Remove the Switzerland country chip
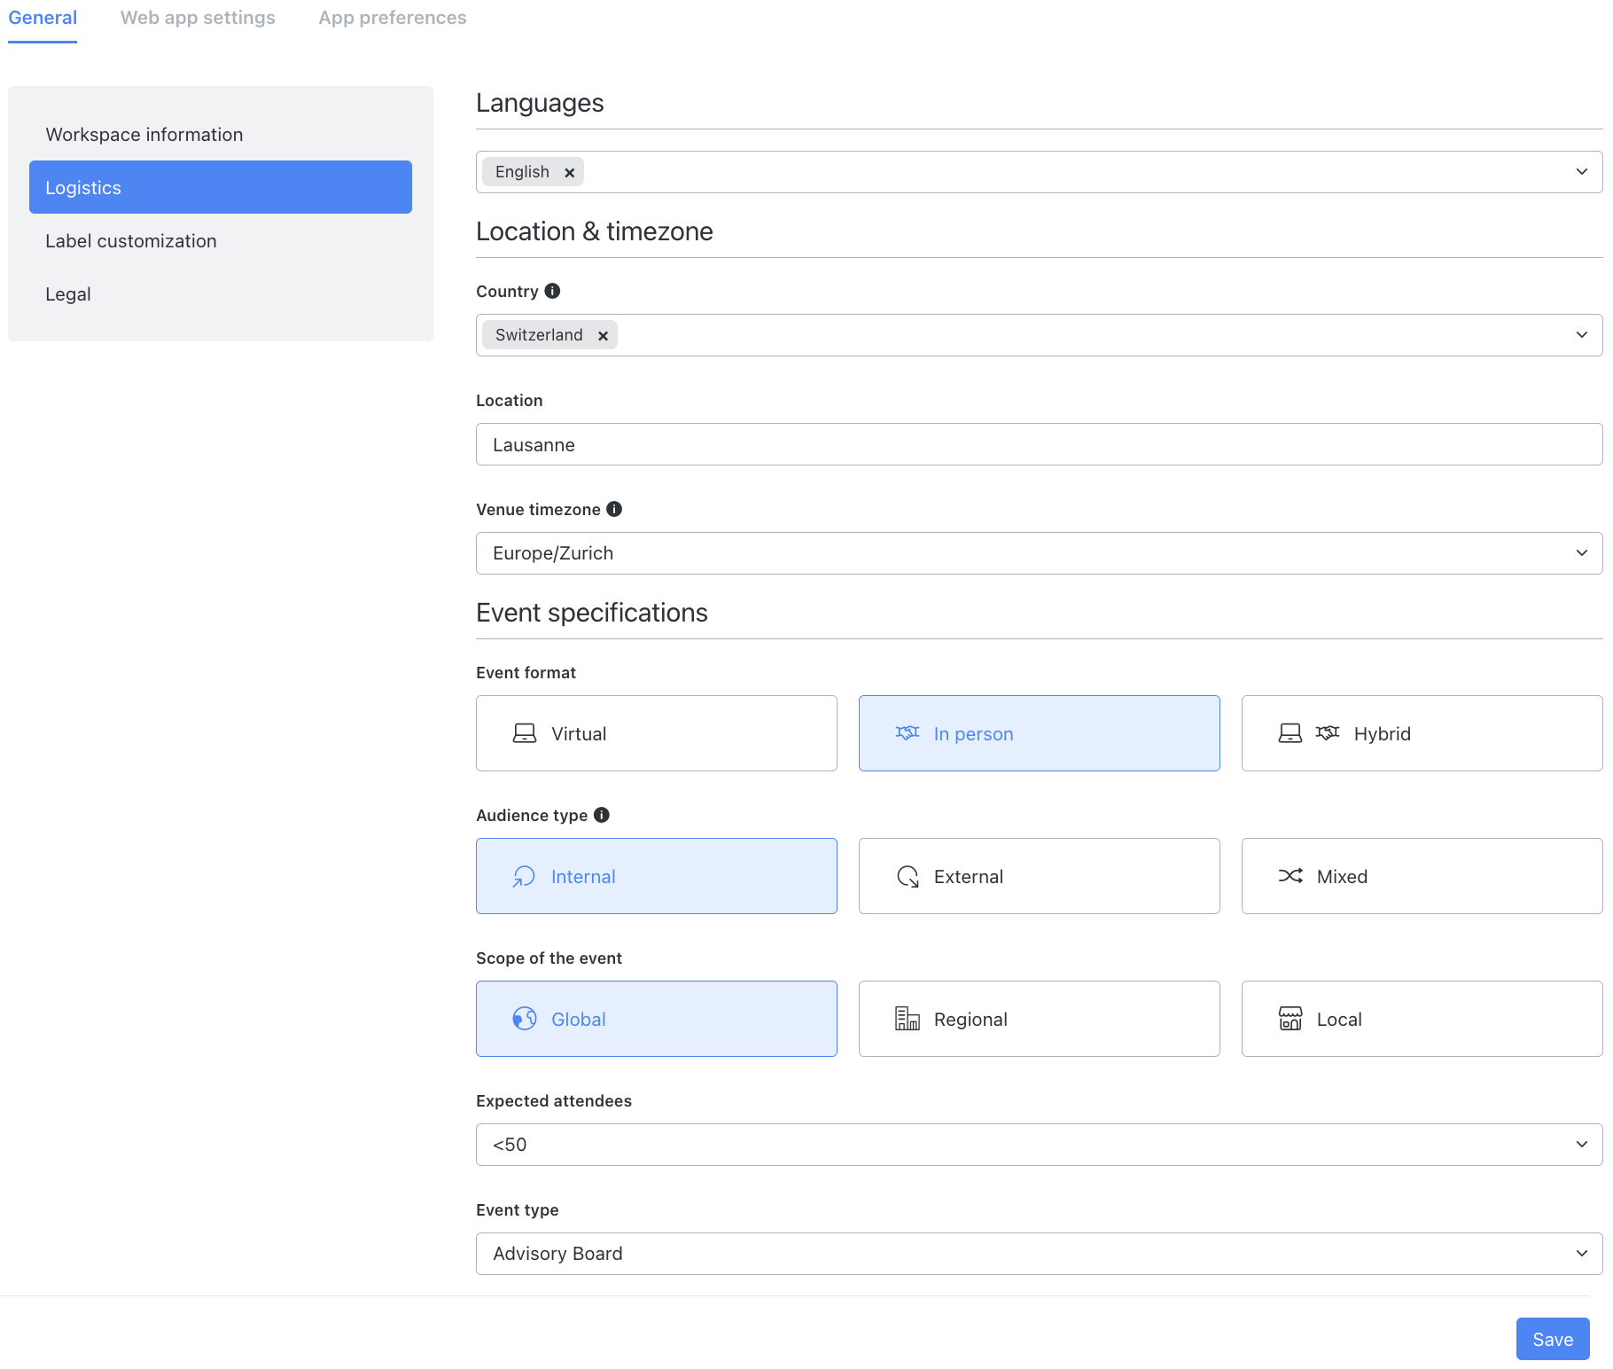Viewport: 1613px width, 1369px height. (x=603, y=334)
